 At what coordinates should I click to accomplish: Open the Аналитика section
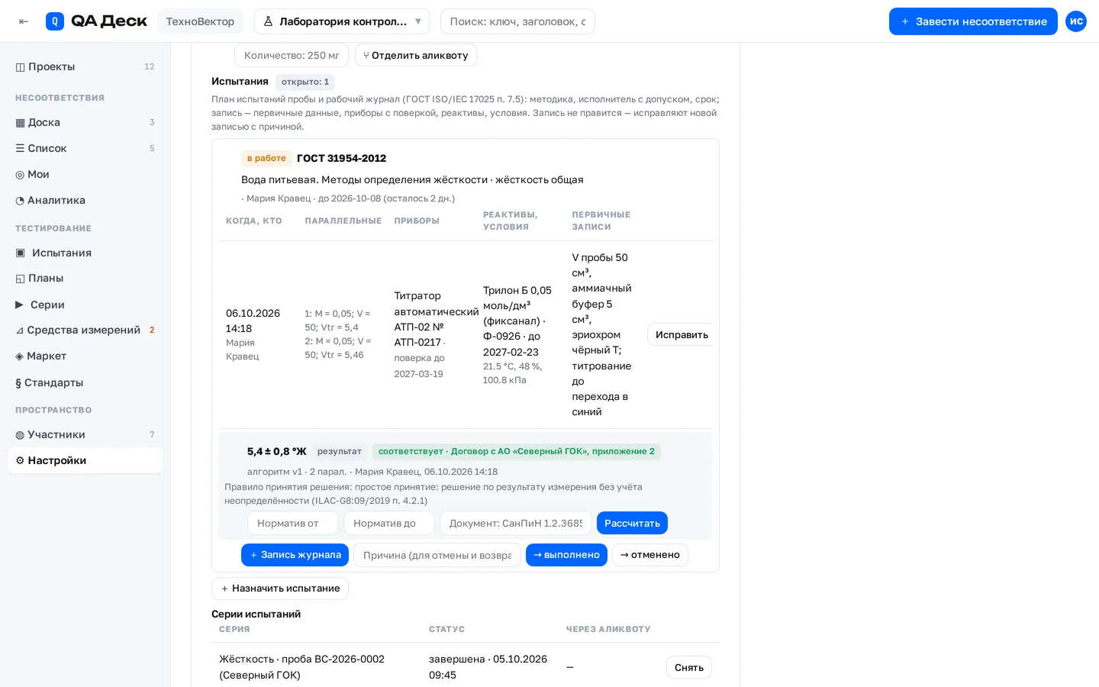(85, 200)
